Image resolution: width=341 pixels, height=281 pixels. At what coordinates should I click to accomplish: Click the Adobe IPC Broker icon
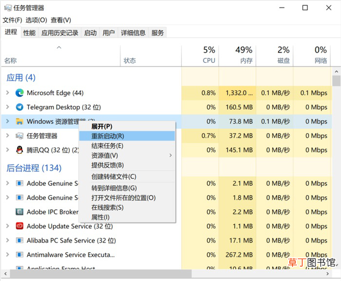(20, 212)
